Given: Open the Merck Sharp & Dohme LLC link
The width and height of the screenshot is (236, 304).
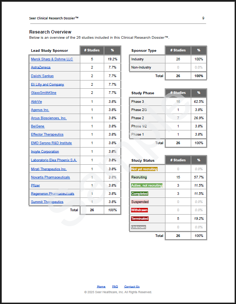Looking at the screenshot, I should point(52,59).
